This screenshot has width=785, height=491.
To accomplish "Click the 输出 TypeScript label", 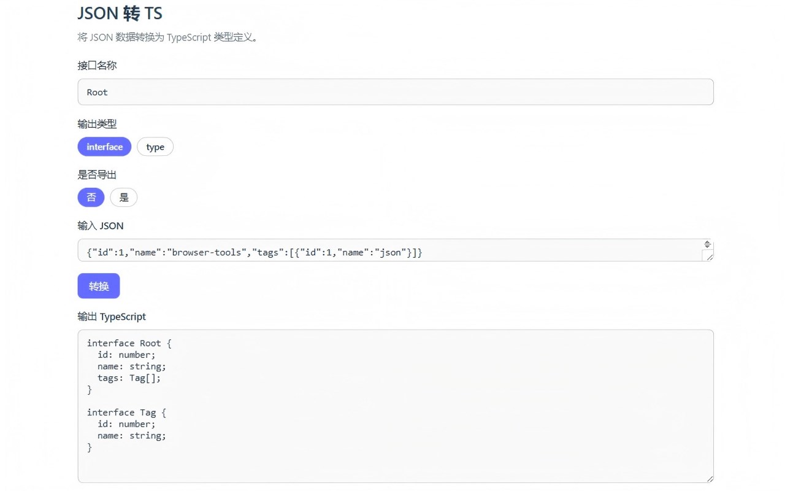I will (112, 317).
